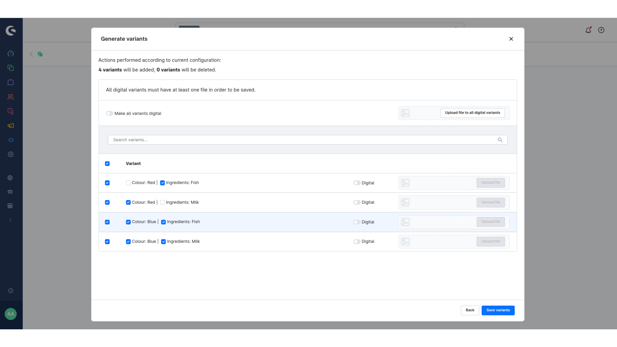Expand sidebar using the arrow circle icon
Viewport: 617px width, 347px height.
click(11, 291)
